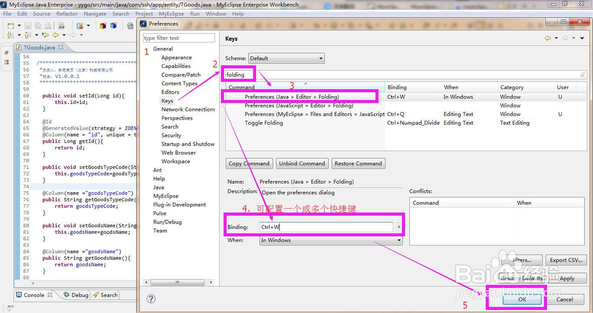Click the forward arrow in Preferences Keys header
The height and width of the screenshot is (313, 593).
565,38
